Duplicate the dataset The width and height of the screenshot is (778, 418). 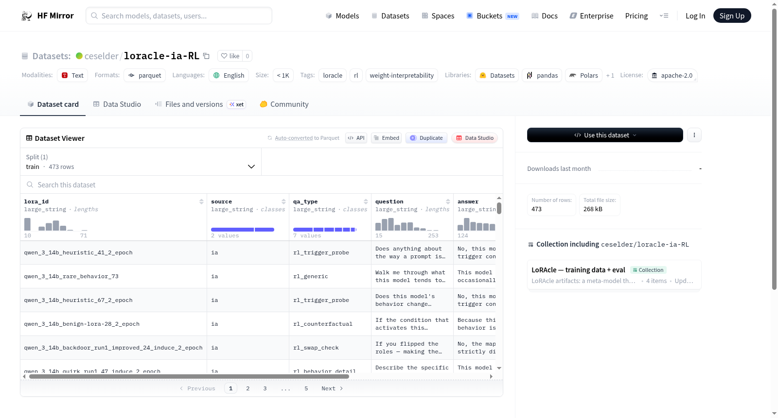click(426, 138)
